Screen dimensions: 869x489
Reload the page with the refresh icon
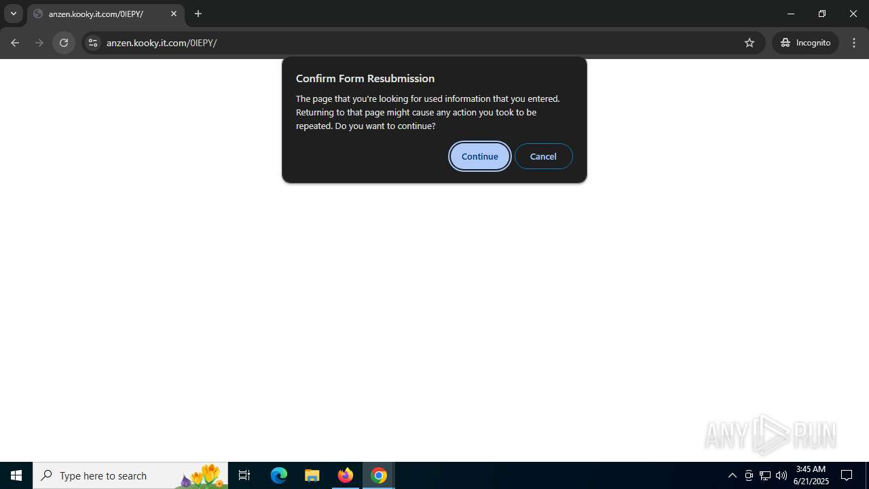click(64, 43)
